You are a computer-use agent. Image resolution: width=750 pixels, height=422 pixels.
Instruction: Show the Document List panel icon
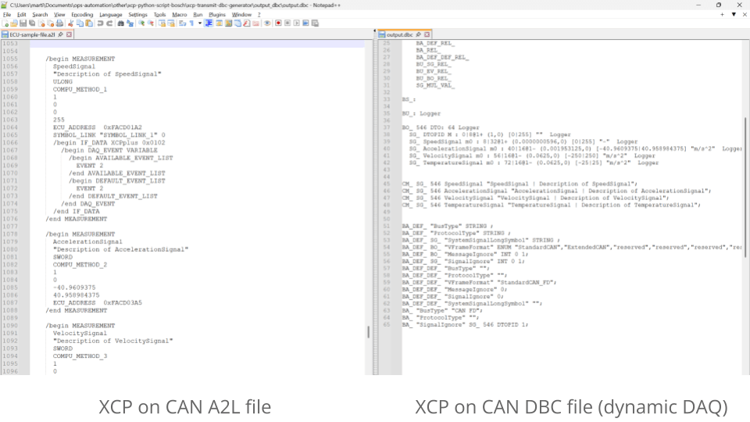[237, 23]
